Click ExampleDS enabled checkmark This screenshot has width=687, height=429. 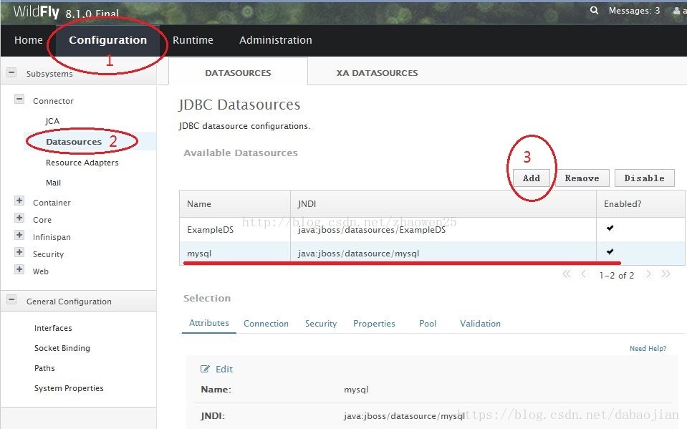click(x=610, y=228)
